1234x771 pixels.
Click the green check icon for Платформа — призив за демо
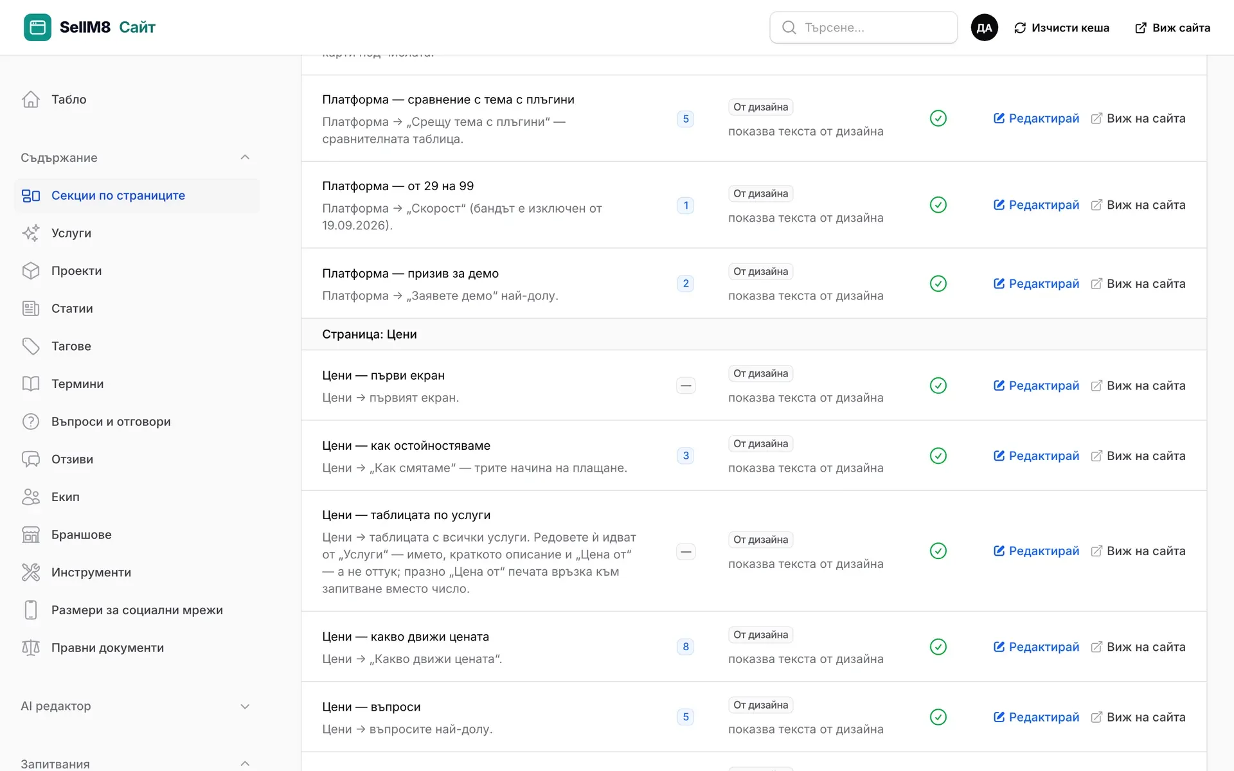coord(938,283)
